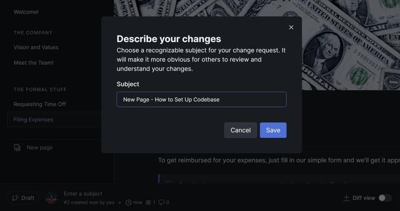Close the Describe your changes dialog
The image size is (400, 211).
point(291,28)
